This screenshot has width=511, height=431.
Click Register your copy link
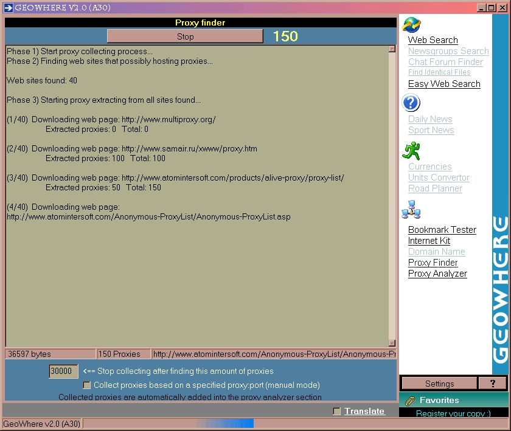[453, 413]
